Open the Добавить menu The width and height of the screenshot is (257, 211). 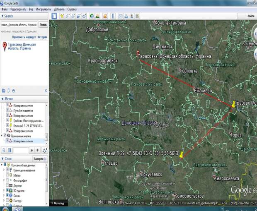click(x=59, y=10)
